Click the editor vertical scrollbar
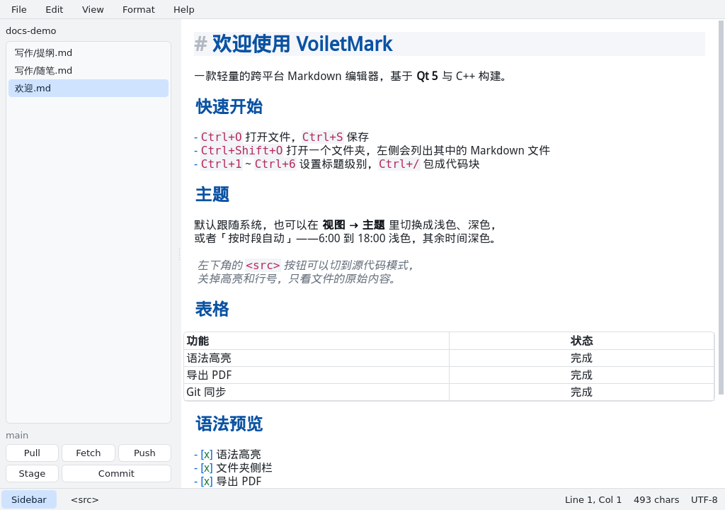 click(x=721, y=208)
